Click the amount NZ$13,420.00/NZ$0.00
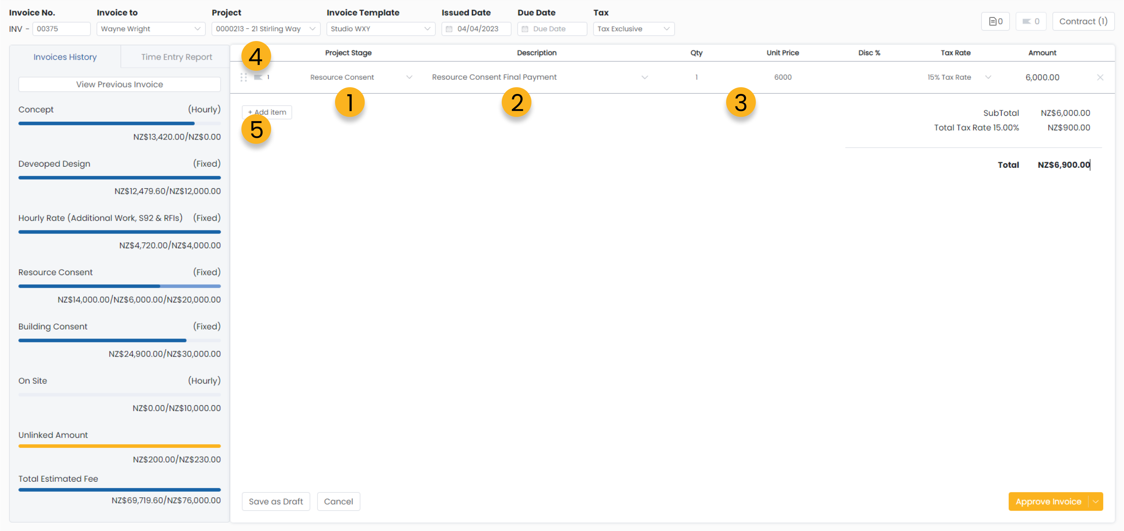This screenshot has width=1124, height=531. (177, 137)
